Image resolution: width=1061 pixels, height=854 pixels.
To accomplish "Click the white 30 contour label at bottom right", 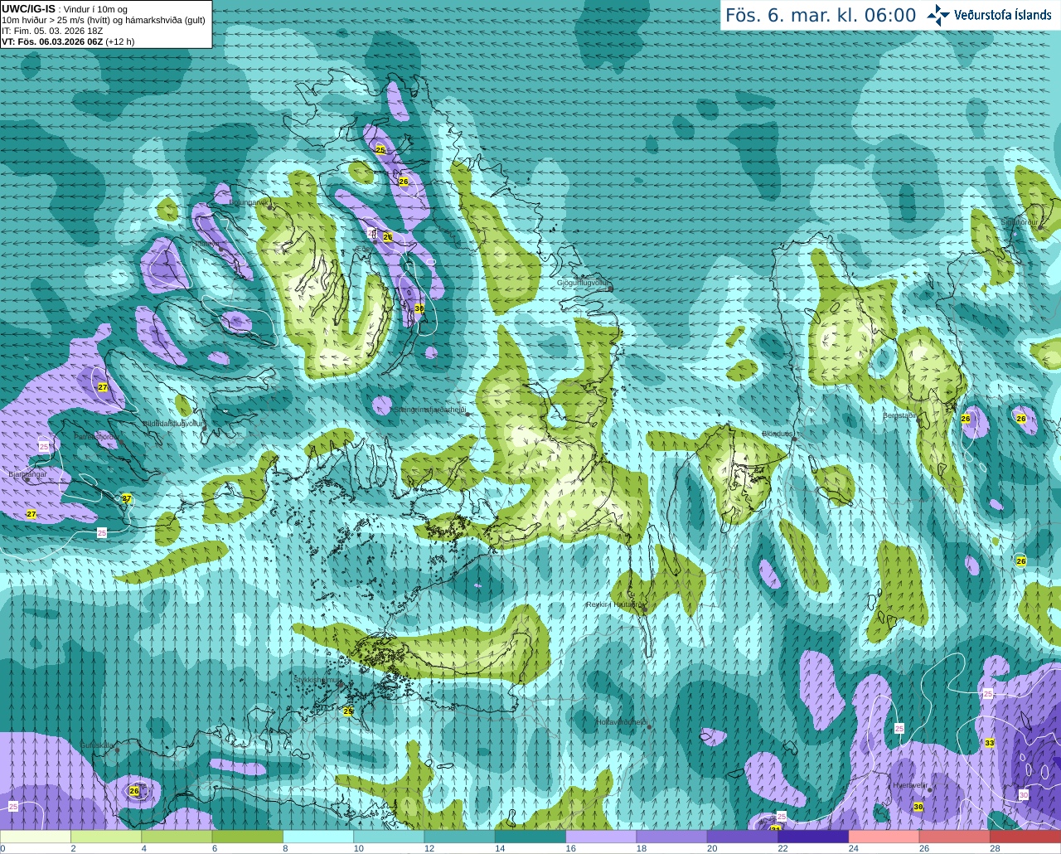I will 1024,794.
